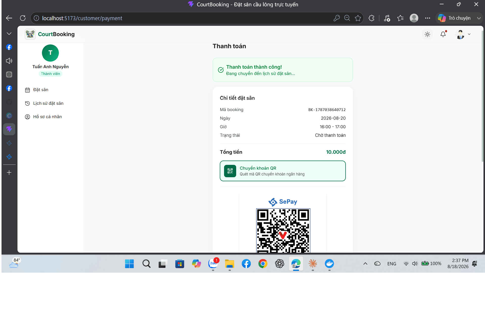Screen dimensions: 485x334
Task: Click the Thanh toán thành công banner
Action: pos(283,70)
